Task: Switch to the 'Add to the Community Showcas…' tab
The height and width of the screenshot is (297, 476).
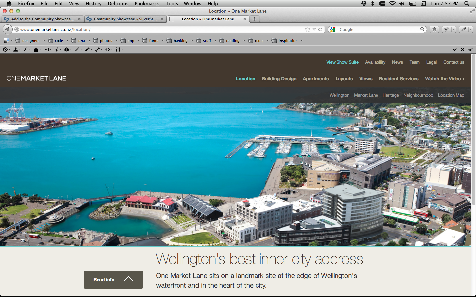Action: coord(42,19)
